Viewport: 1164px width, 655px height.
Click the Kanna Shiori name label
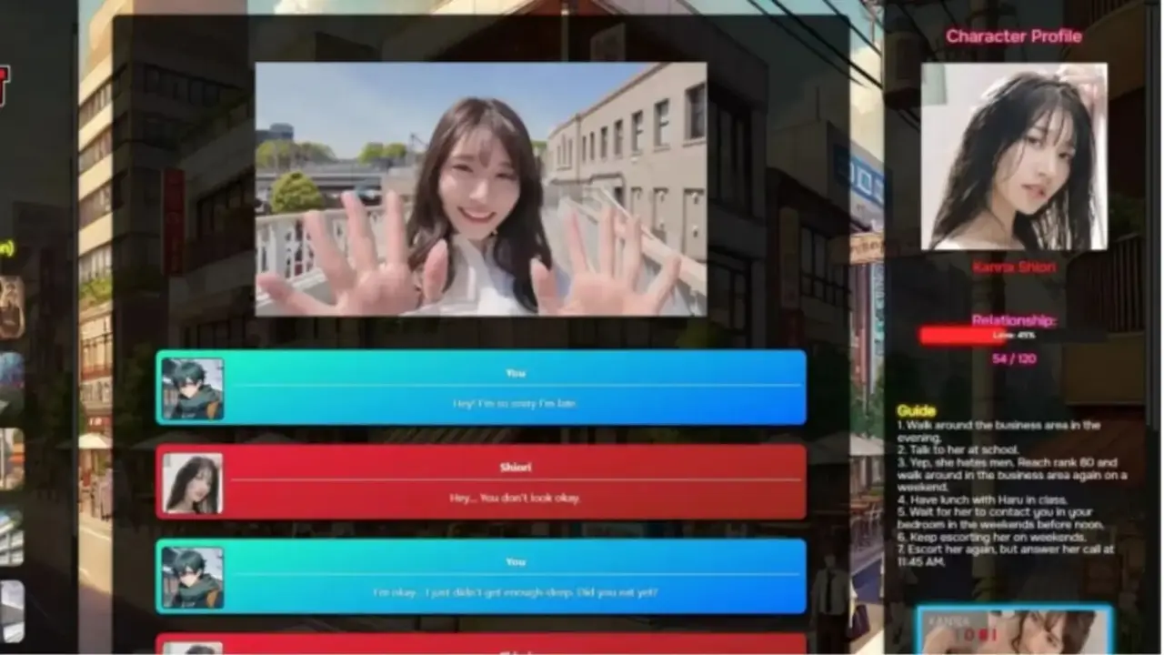1014,267
